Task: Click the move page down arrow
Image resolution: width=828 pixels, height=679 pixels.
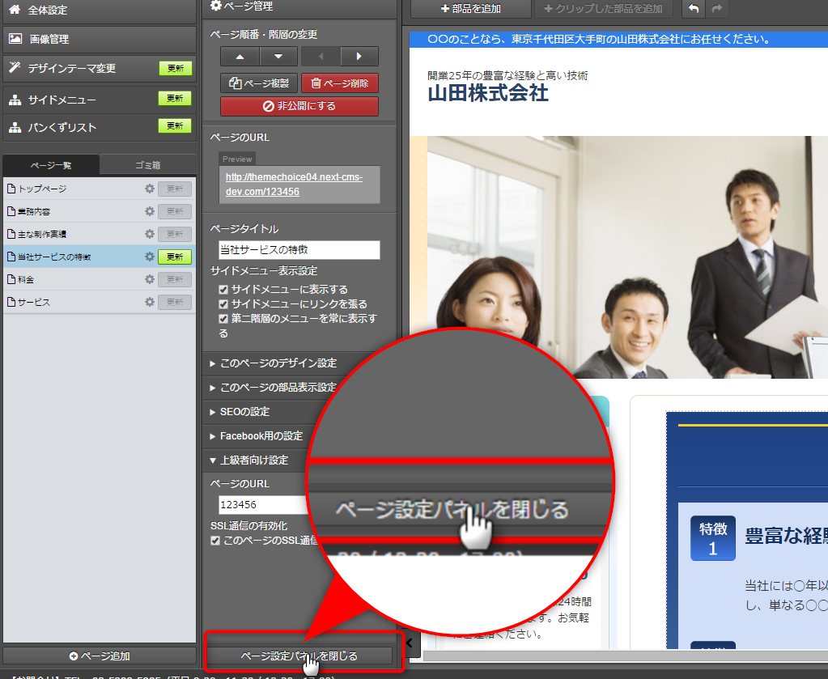Action: tap(279, 57)
